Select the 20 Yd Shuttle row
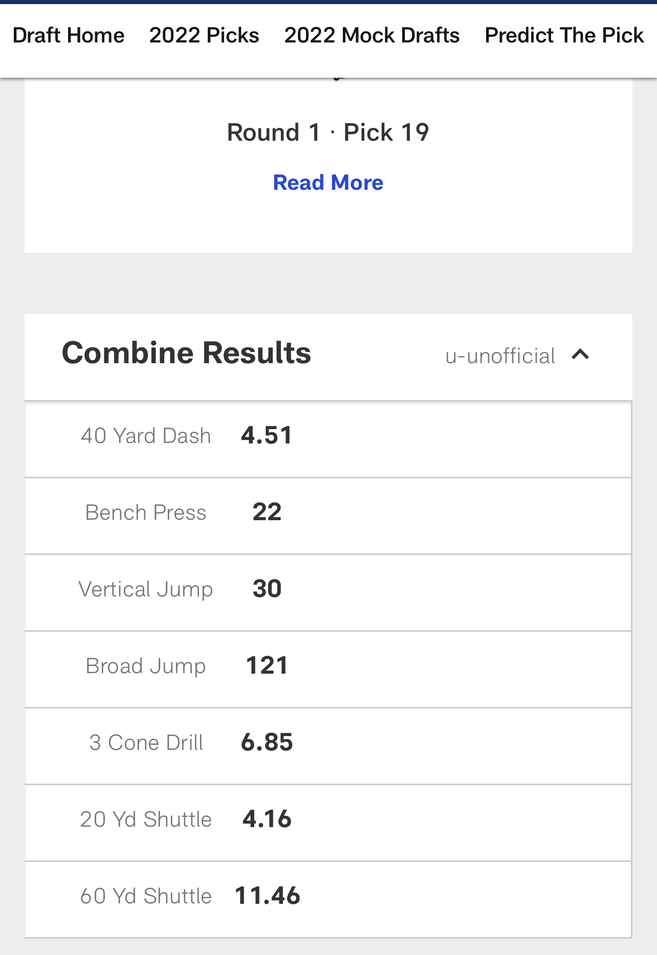 [x=328, y=823]
